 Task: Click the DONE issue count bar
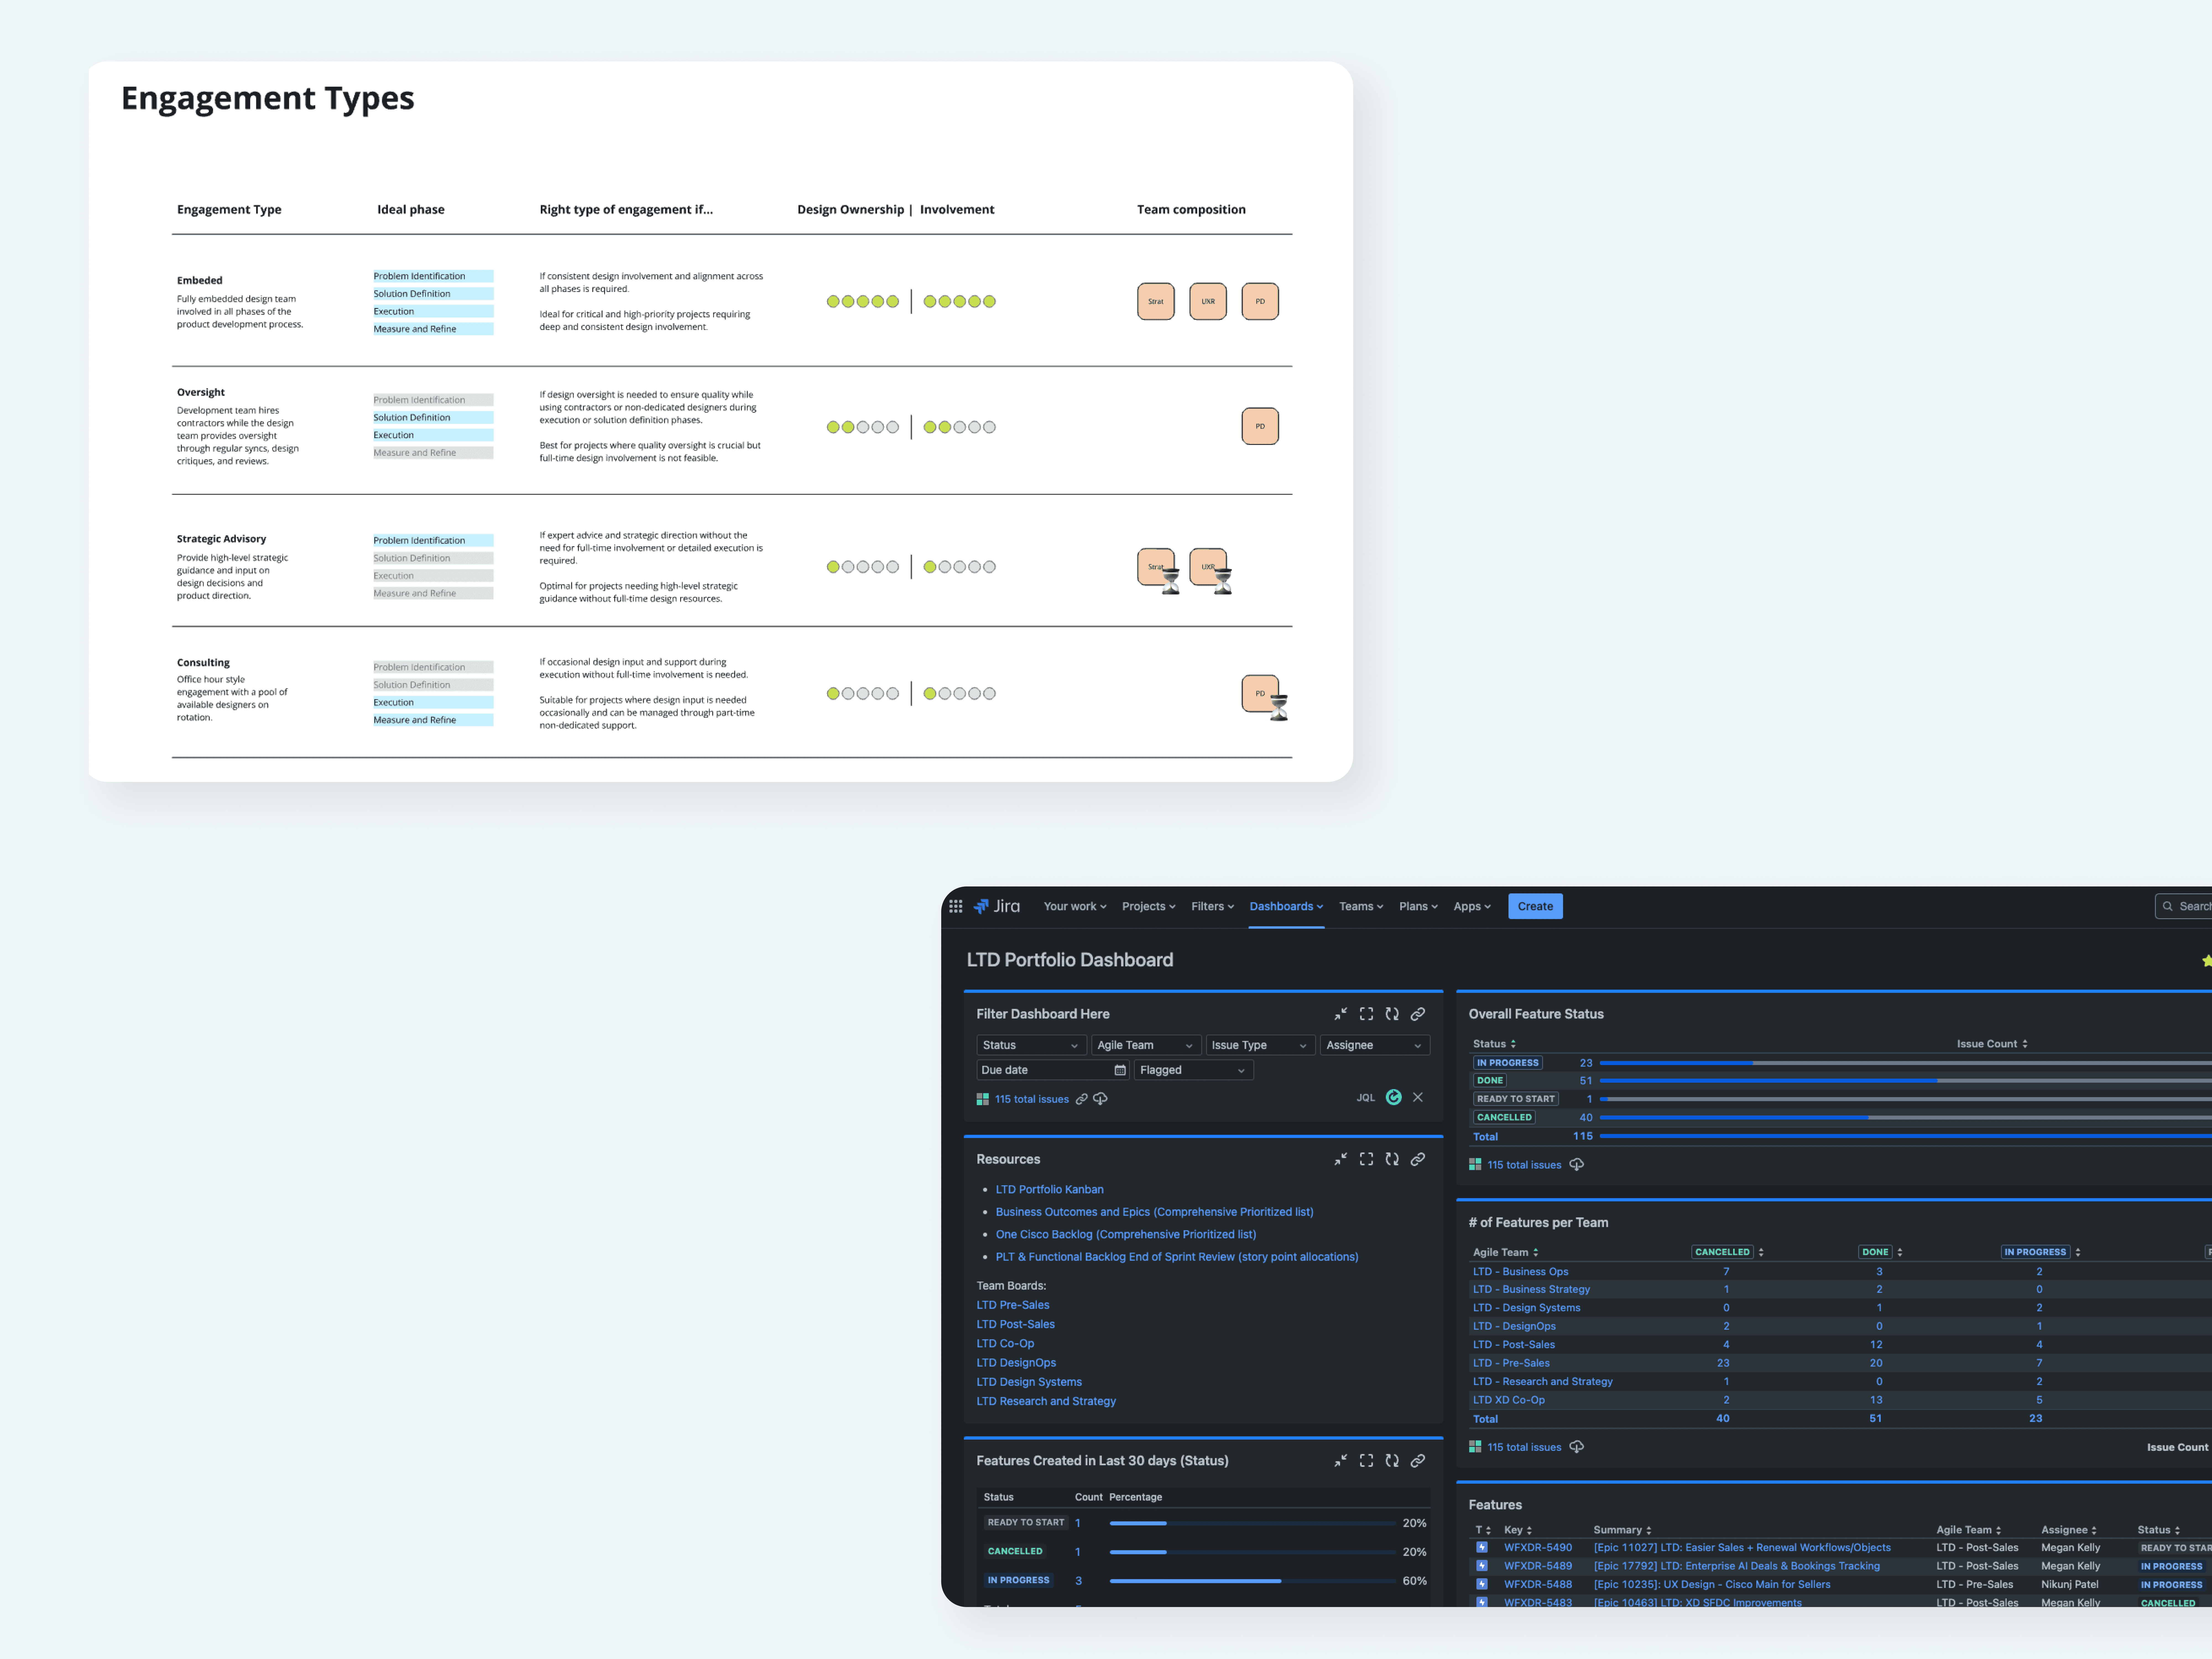click(x=1906, y=1081)
